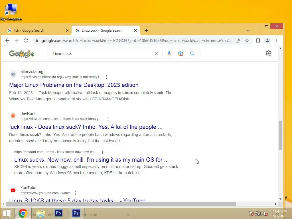Open Chrome profile avatar menu

267,40
